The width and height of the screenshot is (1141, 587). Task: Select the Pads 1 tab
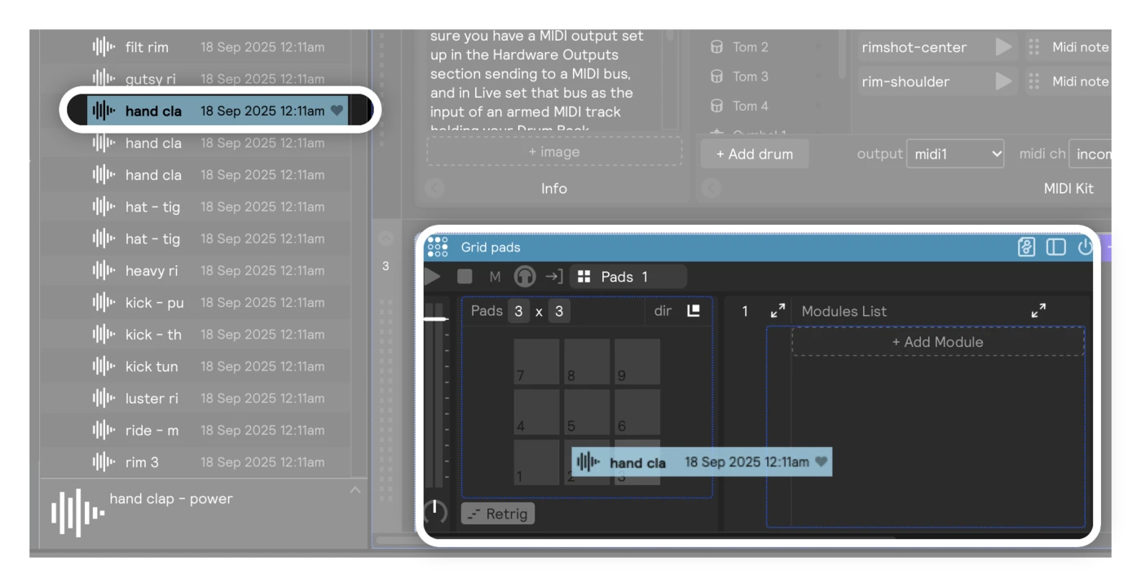tap(628, 277)
